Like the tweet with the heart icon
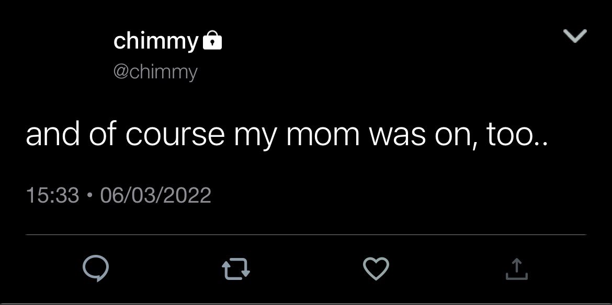Image resolution: width=612 pixels, height=305 pixels. tap(376, 268)
